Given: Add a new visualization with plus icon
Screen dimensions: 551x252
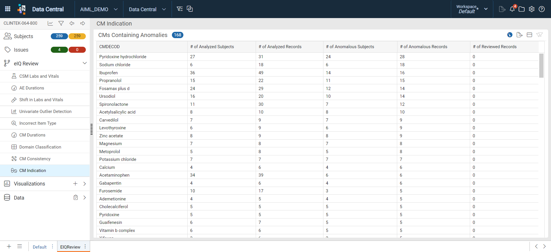Looking at the screenshot, I should click(x=75, y=183).
